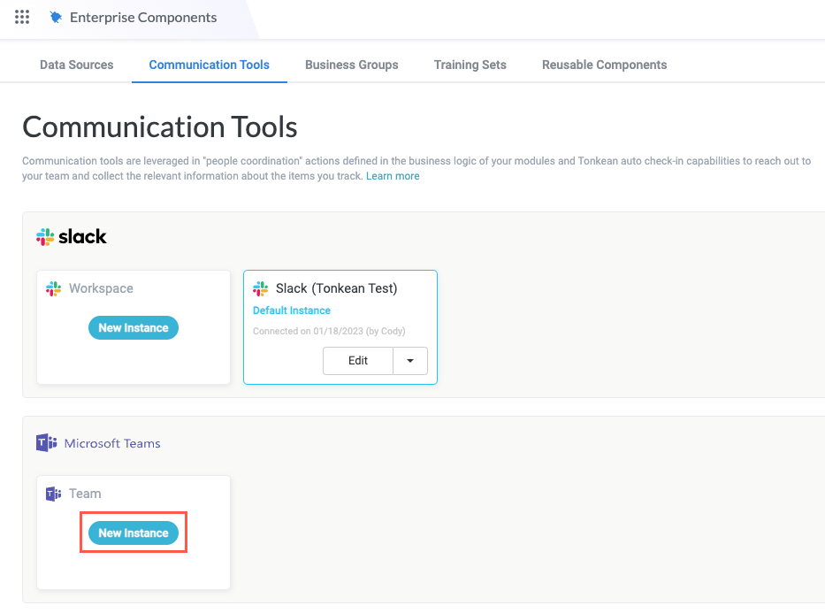825x613 pixels.
Task: Open the Business Groups tab
Action: 352,65
